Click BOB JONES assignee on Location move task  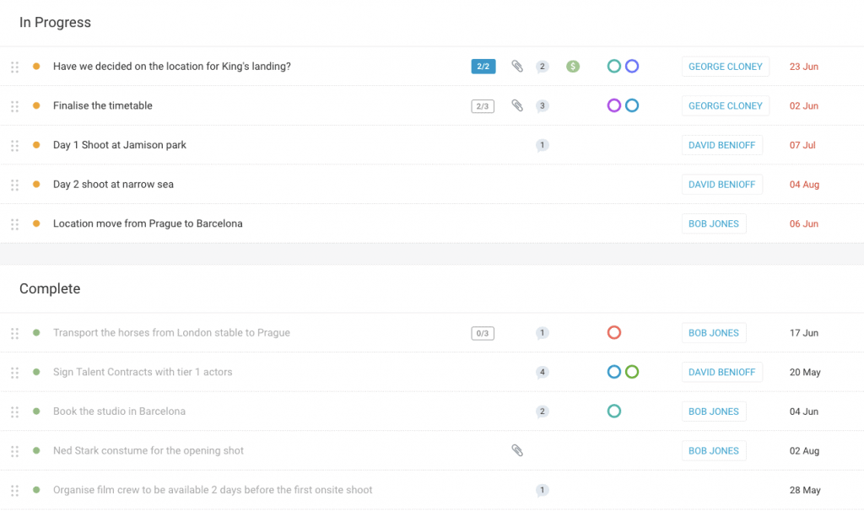pos(714,223)
